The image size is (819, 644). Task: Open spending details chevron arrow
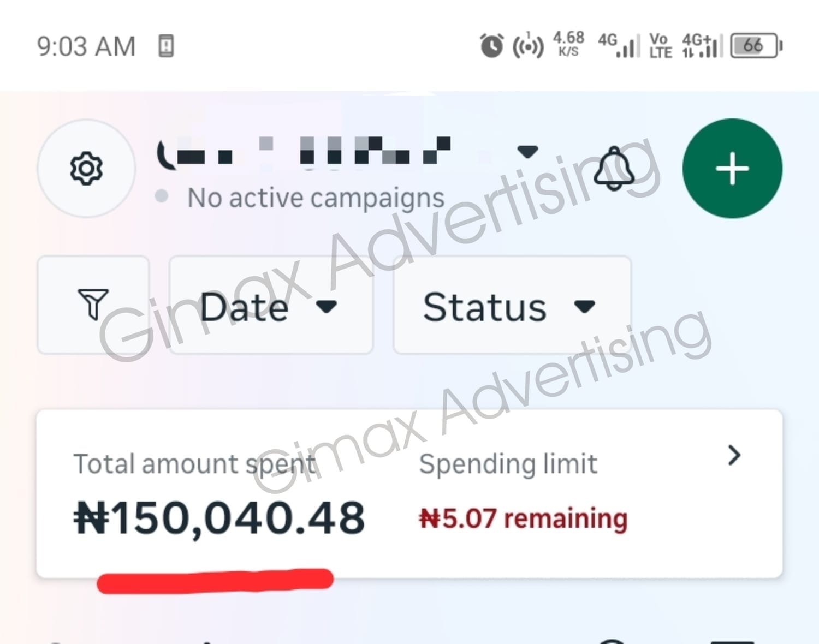734,455
